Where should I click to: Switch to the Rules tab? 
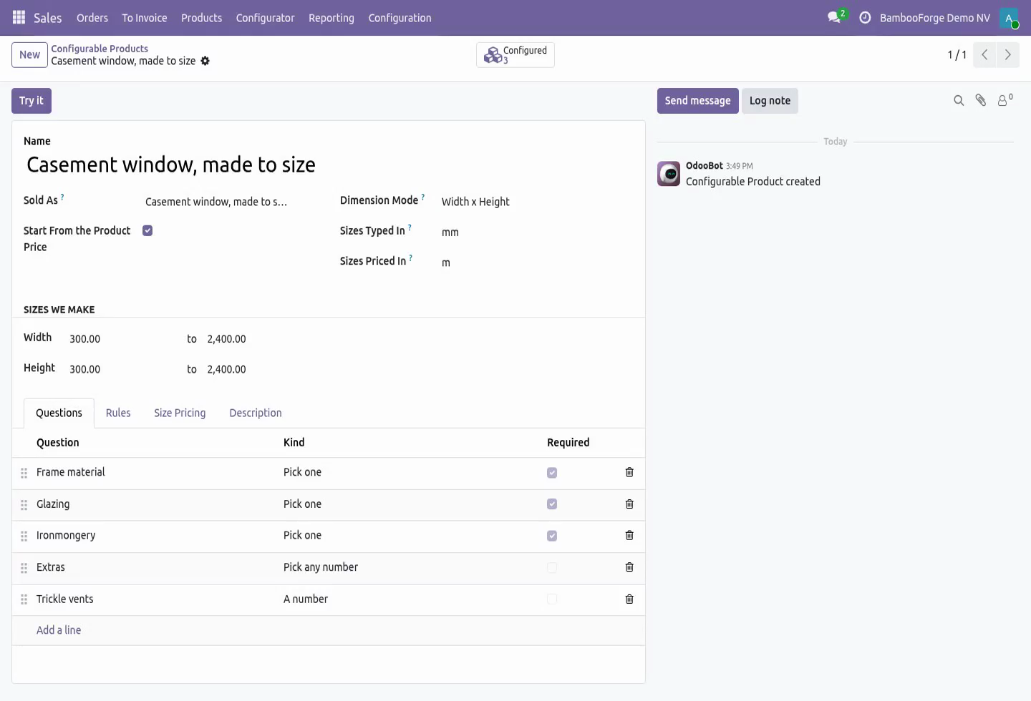[x=118, y=413]
